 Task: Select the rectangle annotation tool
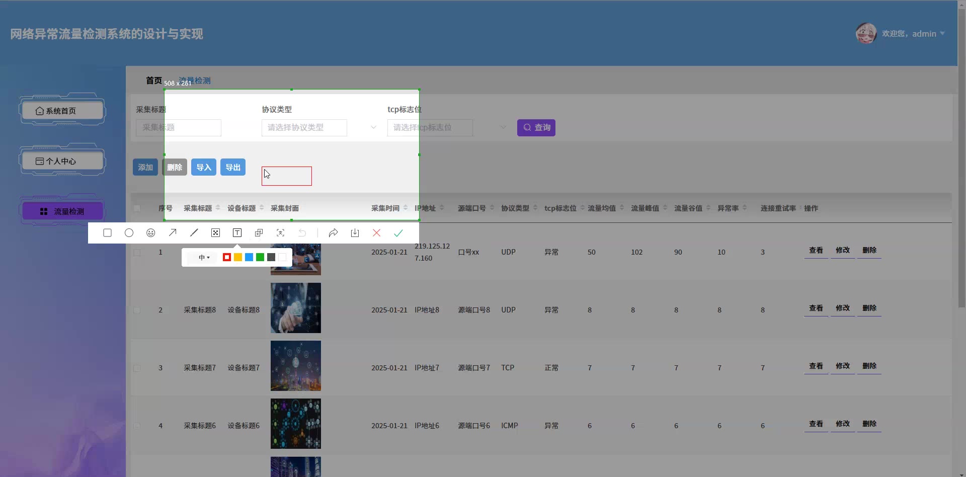point(107,233)
